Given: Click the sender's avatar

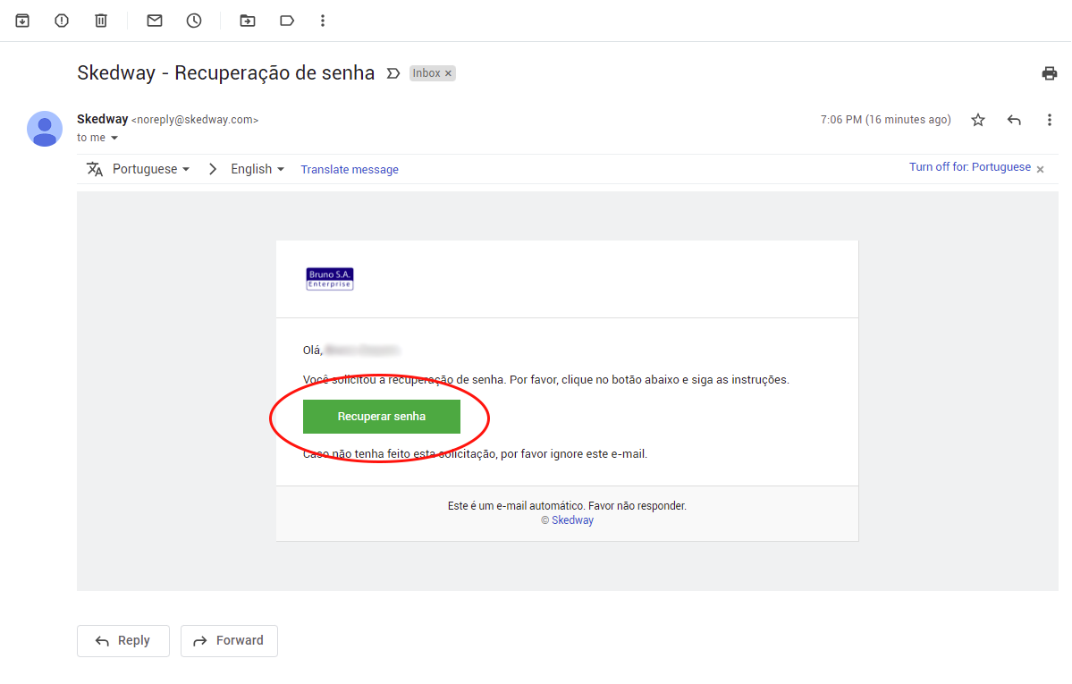Looking at the screenshot, I should point(45,129).
